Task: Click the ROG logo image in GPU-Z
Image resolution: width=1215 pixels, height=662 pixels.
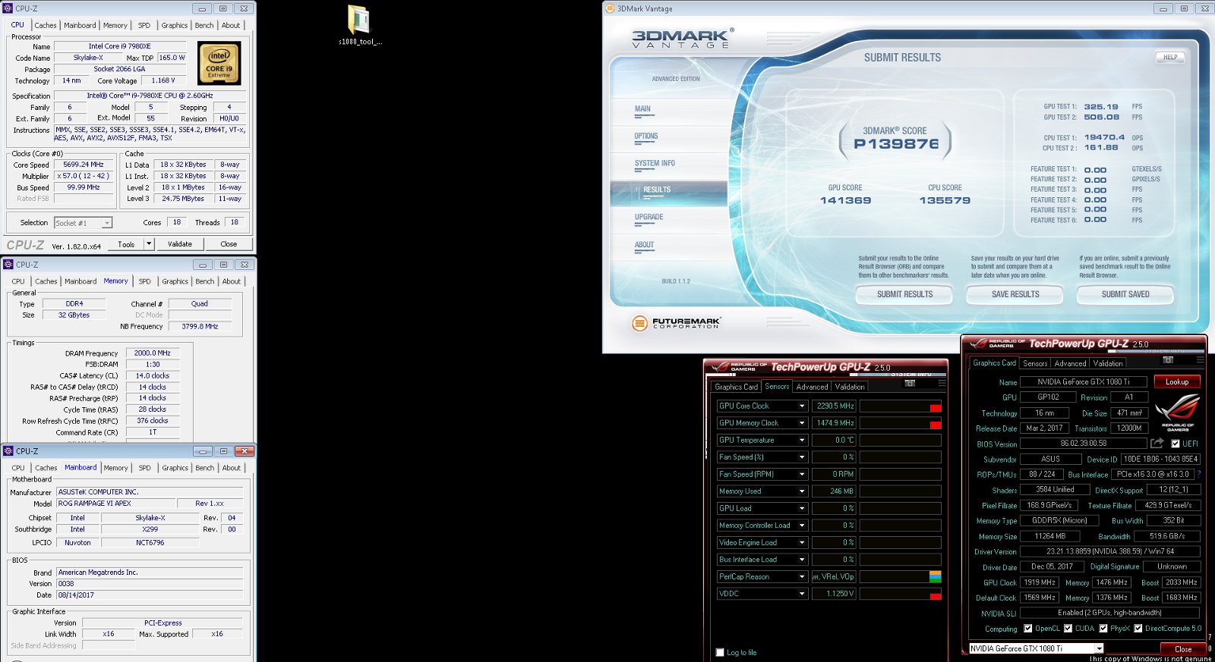Action: [1178, 413]
